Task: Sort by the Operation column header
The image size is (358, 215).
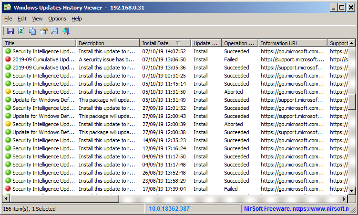Action: click(239, 43)
